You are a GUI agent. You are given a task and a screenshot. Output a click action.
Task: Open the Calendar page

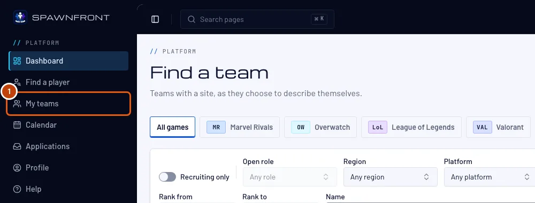pos(68,125)
